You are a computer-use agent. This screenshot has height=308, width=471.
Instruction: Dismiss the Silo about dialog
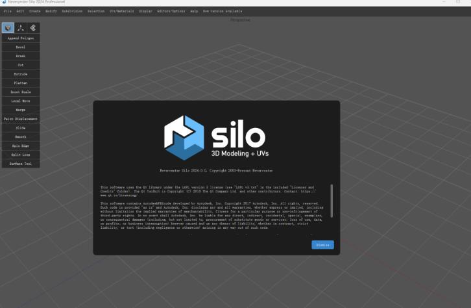[322, 245]
